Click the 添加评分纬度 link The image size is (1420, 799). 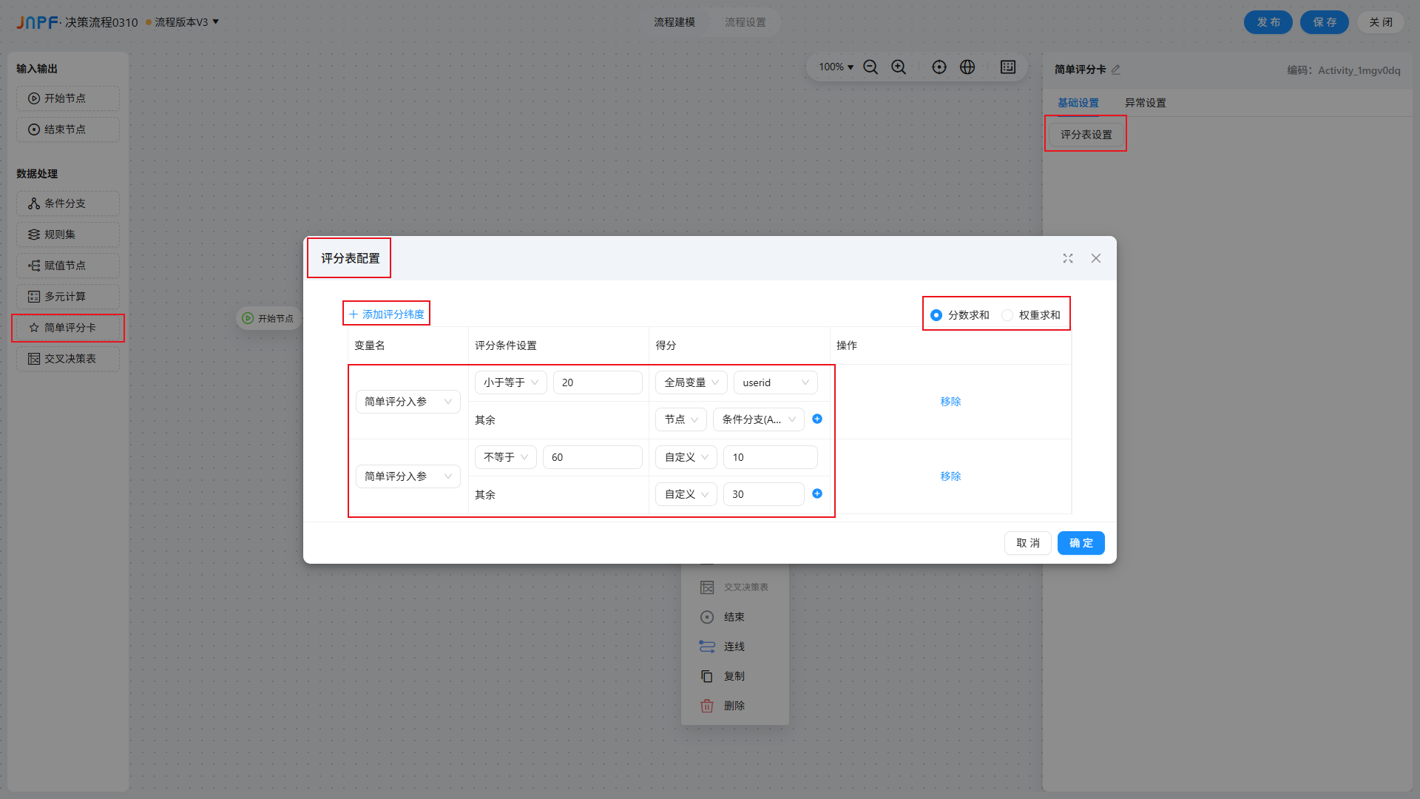coord(387,314)
